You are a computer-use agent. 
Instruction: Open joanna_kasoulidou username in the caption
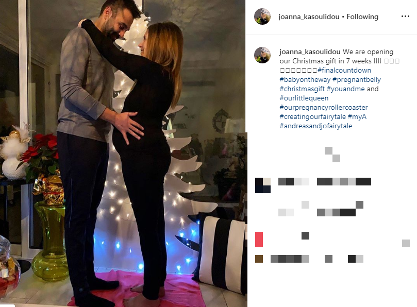pos(310,52)
